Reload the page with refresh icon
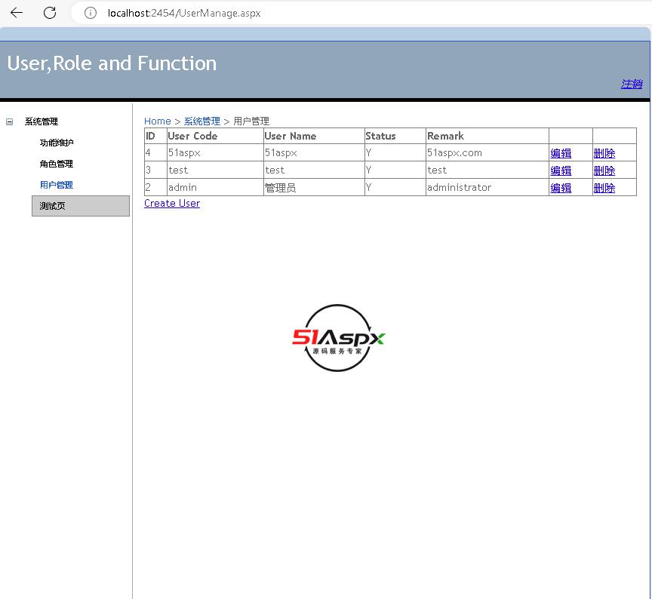The height and width of the screenshot is (599, 652). coord(50,13)
